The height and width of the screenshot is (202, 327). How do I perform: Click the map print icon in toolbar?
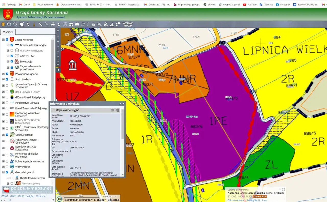tap(53, 24)
